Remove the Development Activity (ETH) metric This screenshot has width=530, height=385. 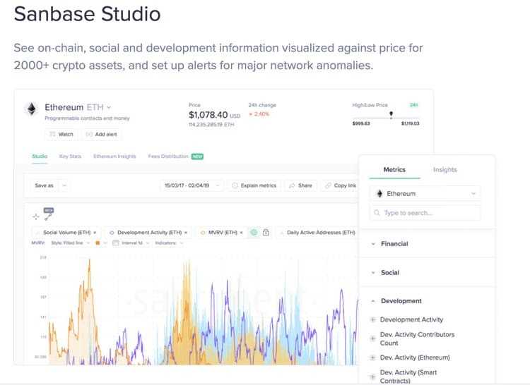click(x=186, y=232)
